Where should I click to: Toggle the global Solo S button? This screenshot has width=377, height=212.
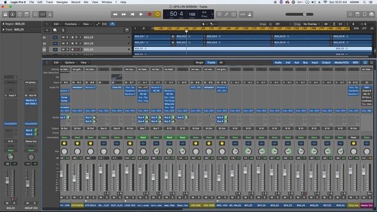coord(63,30)
